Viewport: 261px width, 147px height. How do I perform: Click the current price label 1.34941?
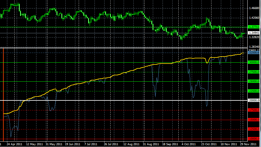[x=254, y=33]
